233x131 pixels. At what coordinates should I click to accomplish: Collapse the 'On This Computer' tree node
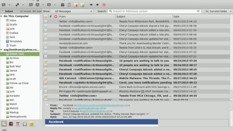pyautogui.click(x=1, y=16)
